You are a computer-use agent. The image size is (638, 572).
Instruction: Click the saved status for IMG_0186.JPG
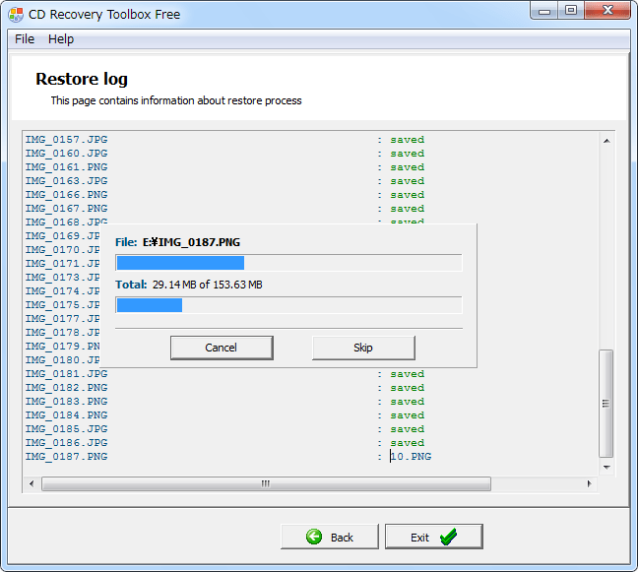[408, 443]
